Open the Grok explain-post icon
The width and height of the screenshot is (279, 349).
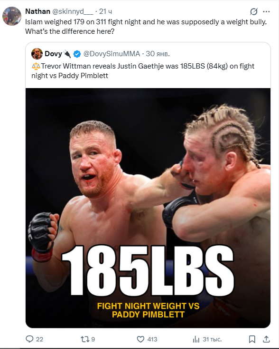(x=254, y=11)
